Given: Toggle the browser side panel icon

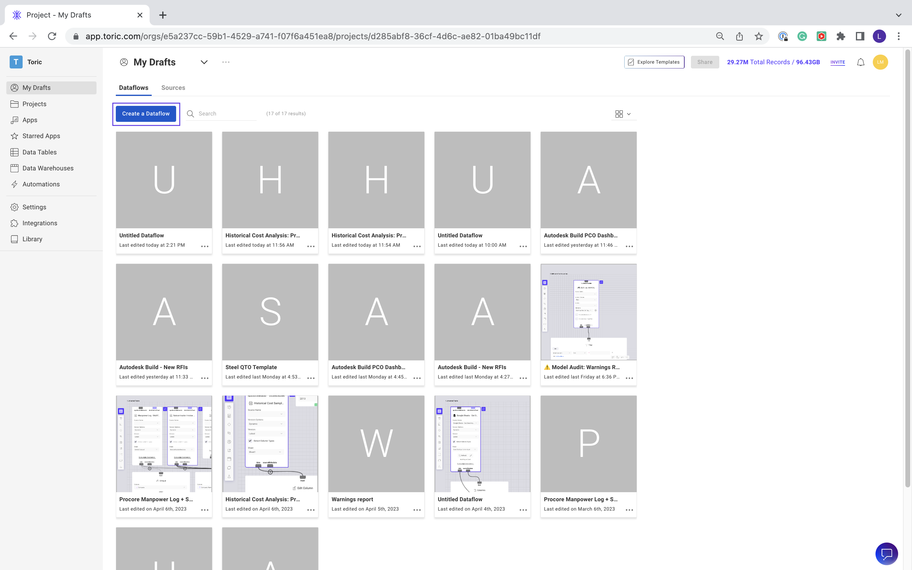Looking at the screenshot, I should click(860, 36).
